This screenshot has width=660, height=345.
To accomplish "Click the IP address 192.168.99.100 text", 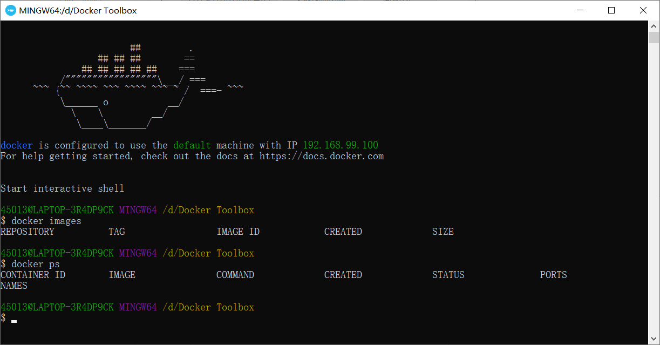I will 340,145.
